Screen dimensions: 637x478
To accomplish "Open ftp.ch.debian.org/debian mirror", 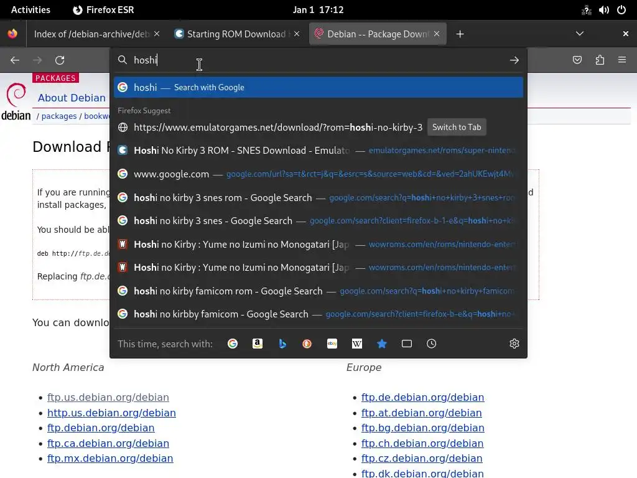I will (422, 443).
